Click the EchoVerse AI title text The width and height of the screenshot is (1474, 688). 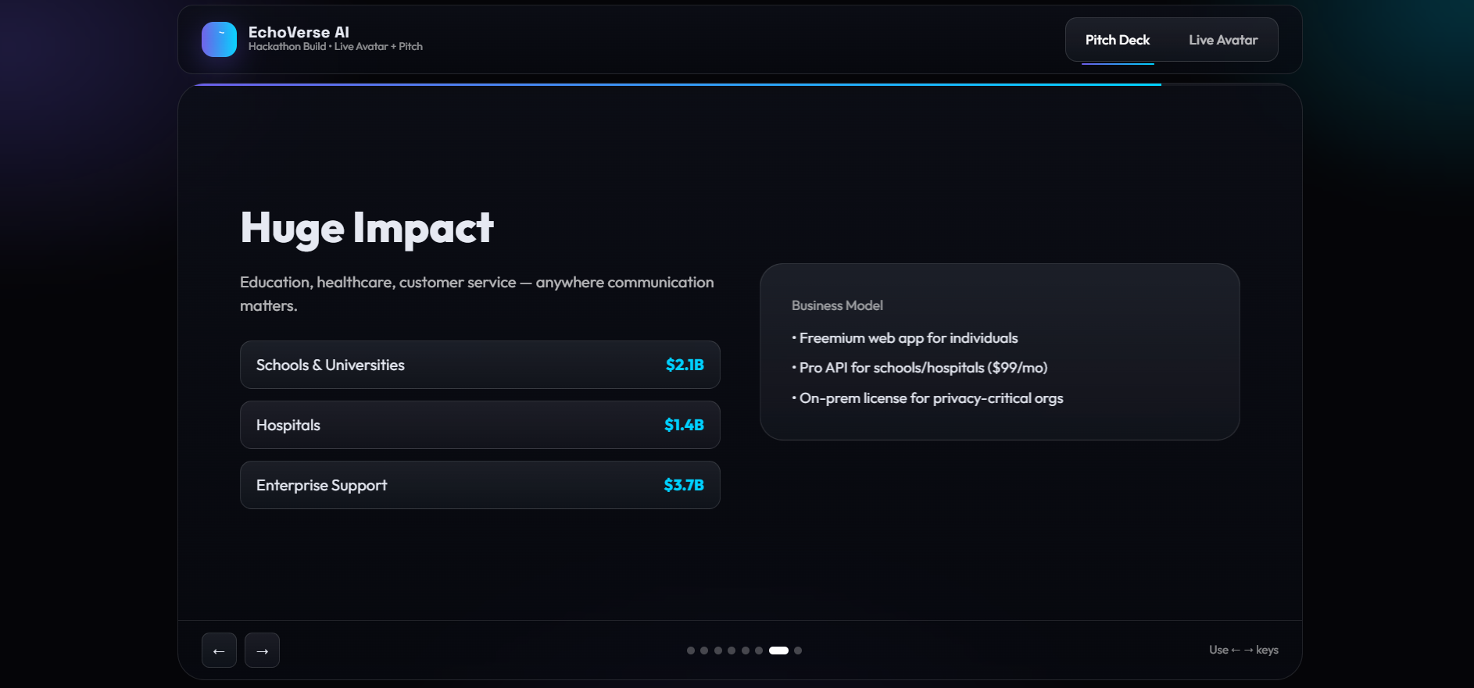tap(299, 32)
